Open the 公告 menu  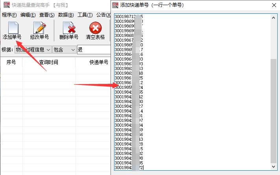coord(103,15)
